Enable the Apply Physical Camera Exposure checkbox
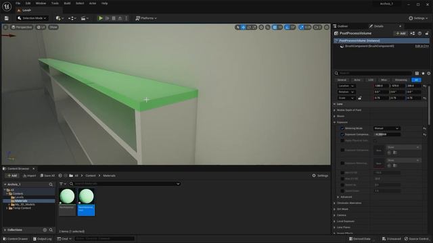The width and height of the screenshot is (433, 243). (x=342, y=140)
